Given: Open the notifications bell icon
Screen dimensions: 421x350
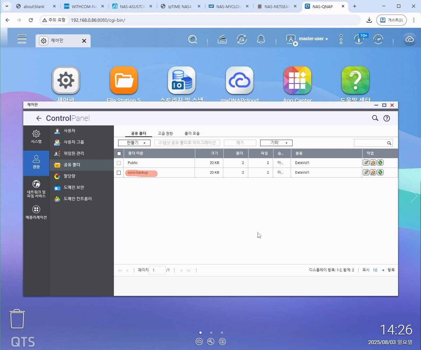Looking at the screenshot, I should click(x=261, y=40).
